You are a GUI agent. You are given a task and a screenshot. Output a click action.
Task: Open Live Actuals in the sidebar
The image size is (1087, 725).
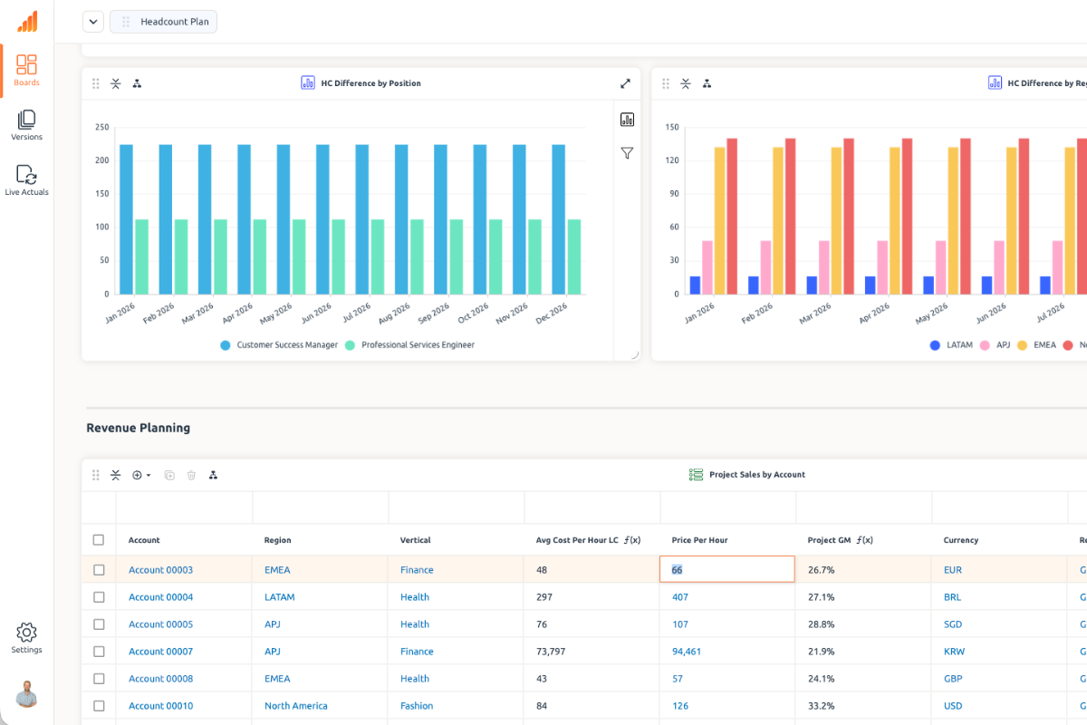(26, 180)
